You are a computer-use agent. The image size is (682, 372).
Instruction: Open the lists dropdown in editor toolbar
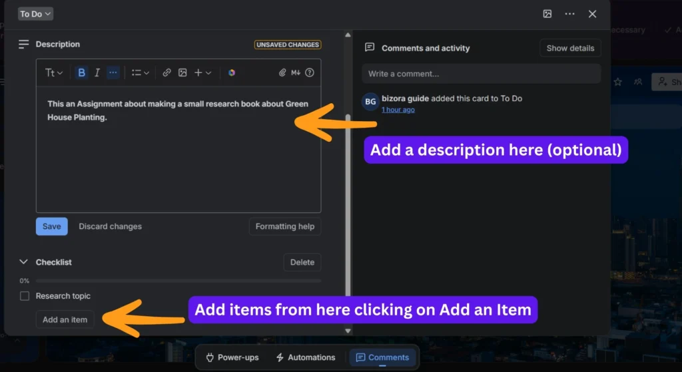click(141, 73)
